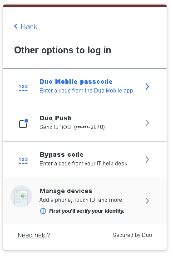This screenshot has height=257, width=173.
Task: Select the Manage devices option
Action: coord(85,201)
